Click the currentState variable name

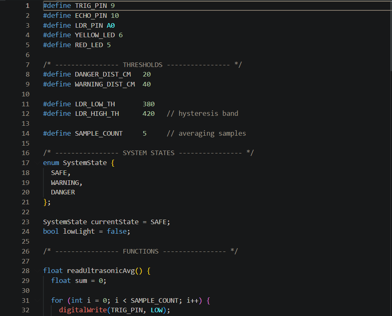click(115, 222)
